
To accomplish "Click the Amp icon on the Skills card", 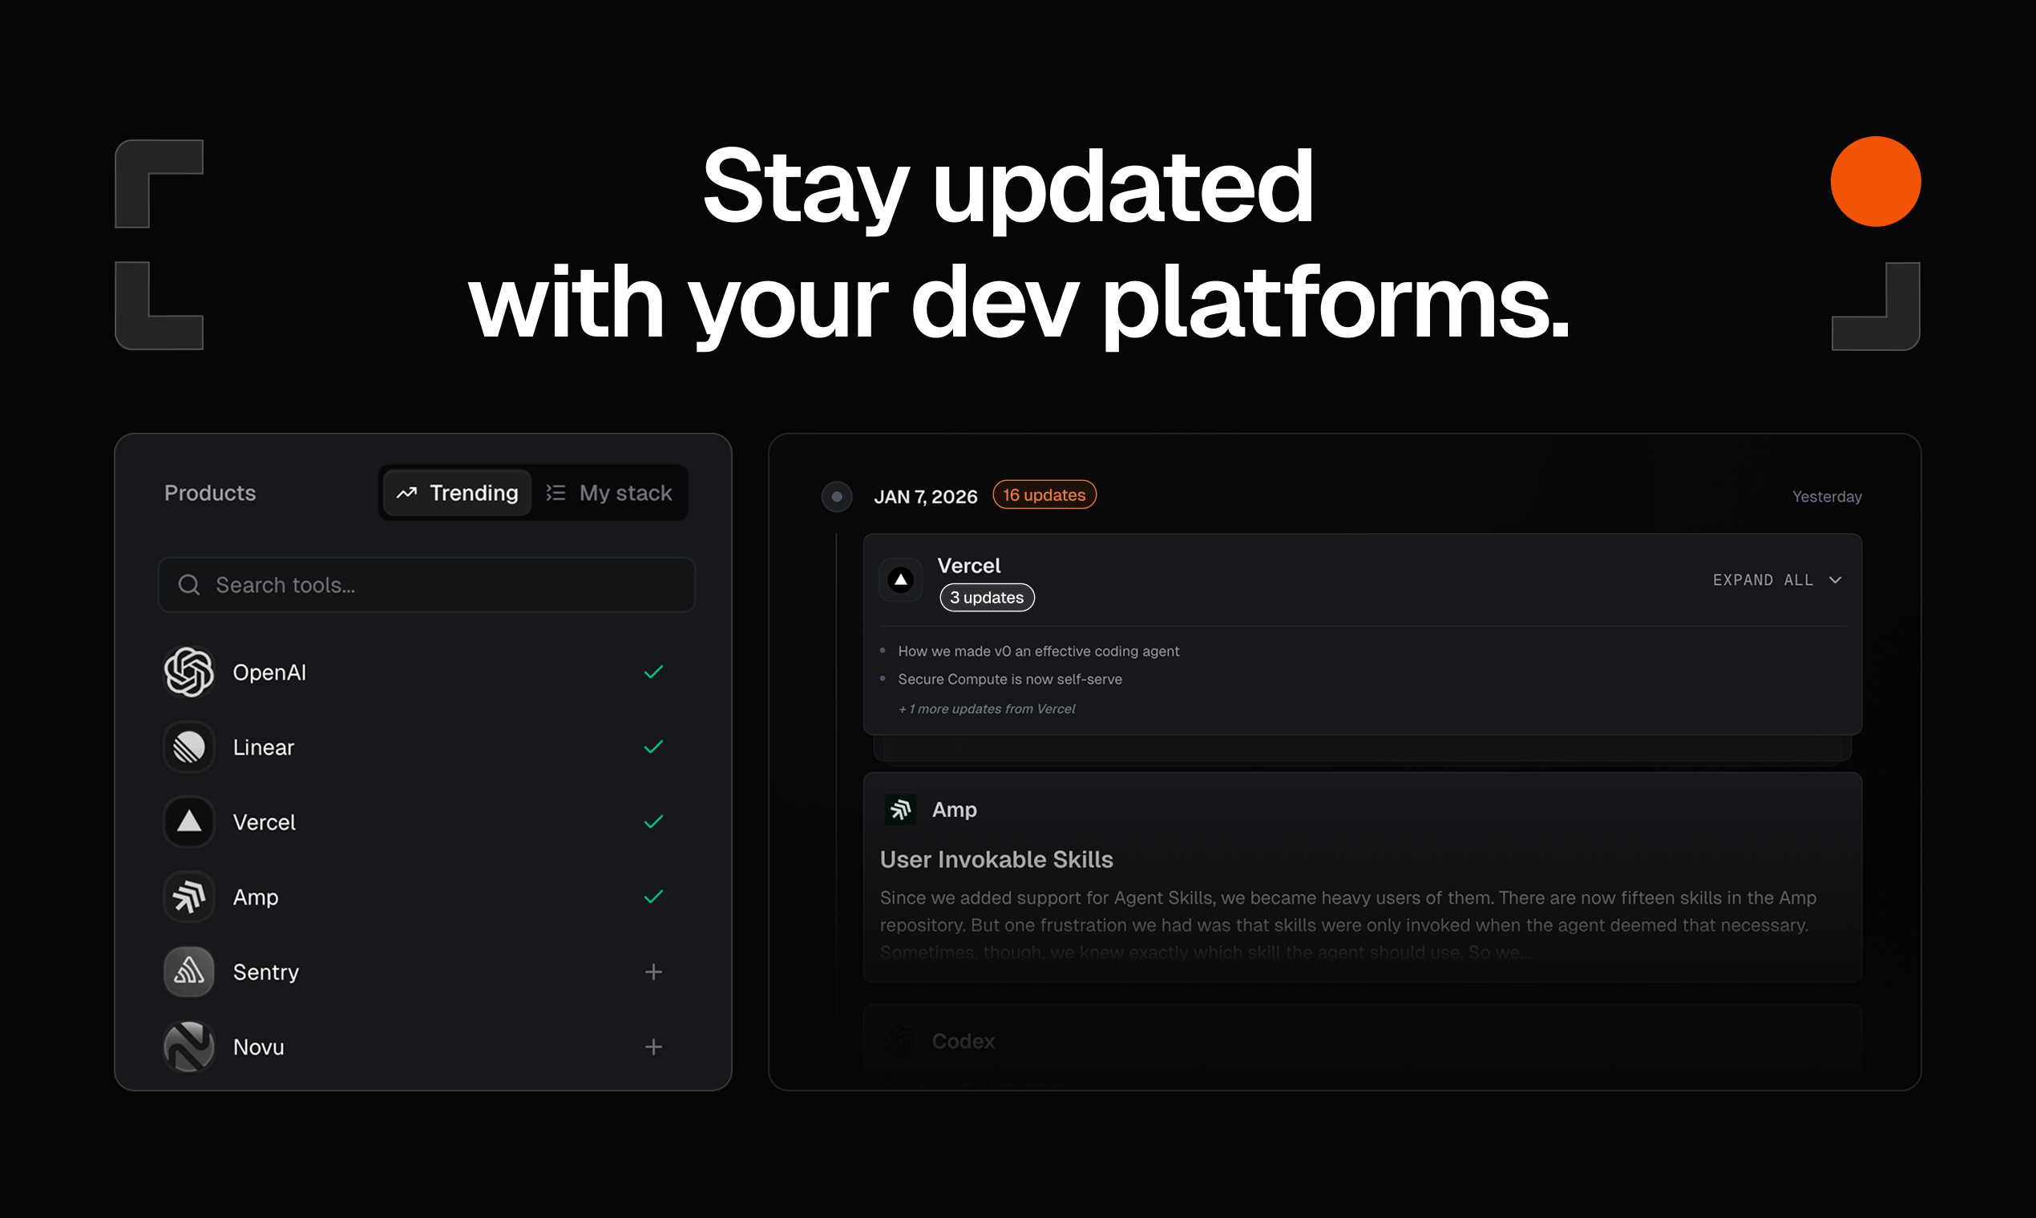I will (x=900, y=809).
